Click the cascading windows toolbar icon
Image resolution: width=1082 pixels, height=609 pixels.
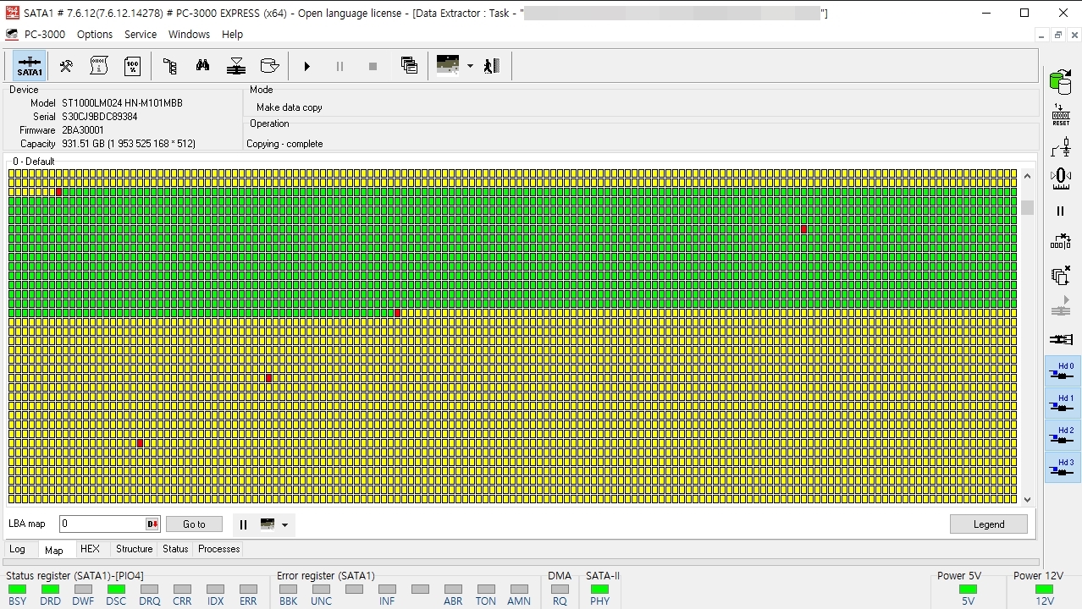coord(409,66)
